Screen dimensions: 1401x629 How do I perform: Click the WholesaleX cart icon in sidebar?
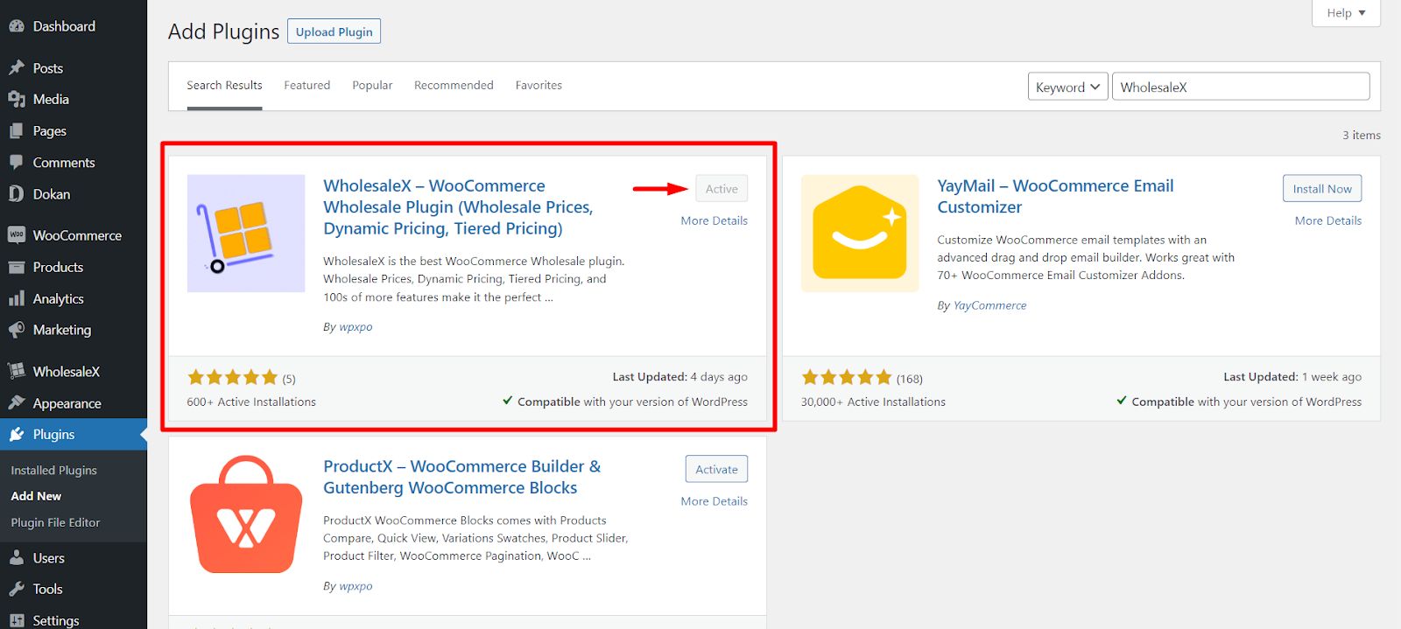click(x=17, y=371)
